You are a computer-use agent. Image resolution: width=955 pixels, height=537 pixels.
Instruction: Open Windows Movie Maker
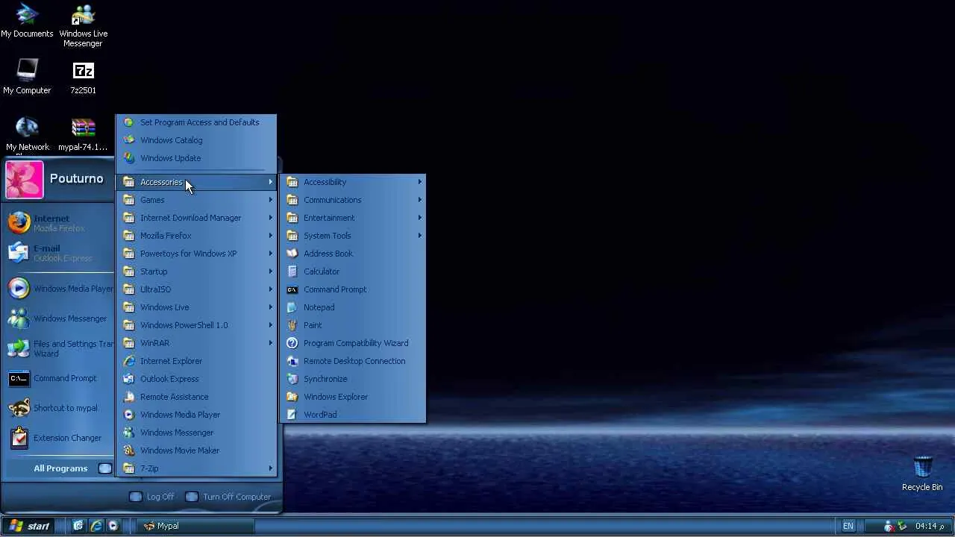point(196,450)
